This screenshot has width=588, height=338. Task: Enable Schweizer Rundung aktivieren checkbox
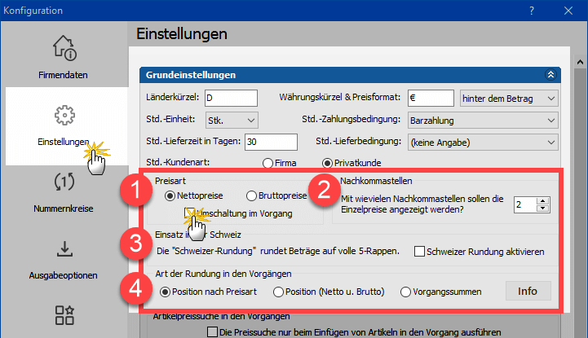point(420,252)
